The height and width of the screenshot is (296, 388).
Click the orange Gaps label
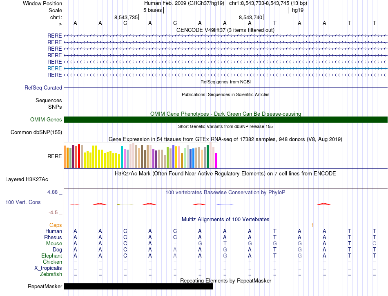click(x=56, y=225)
